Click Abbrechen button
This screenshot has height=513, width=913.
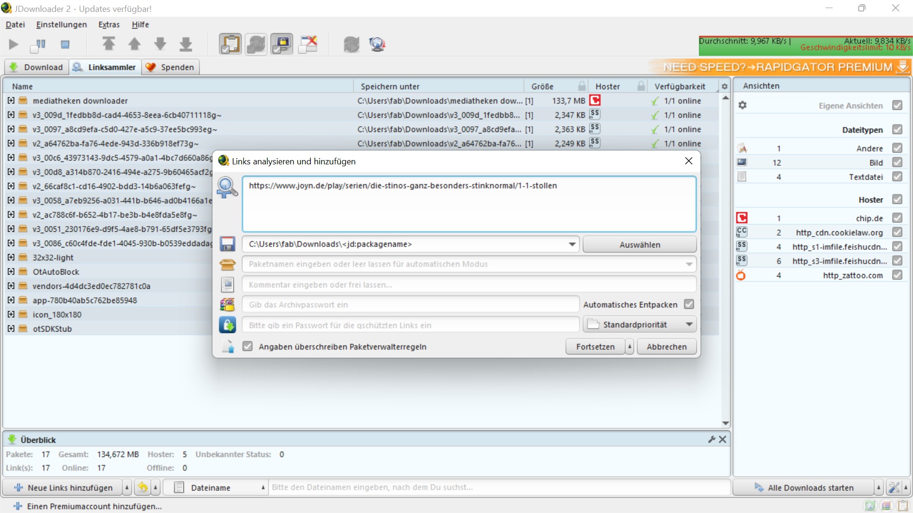[667, 347]
